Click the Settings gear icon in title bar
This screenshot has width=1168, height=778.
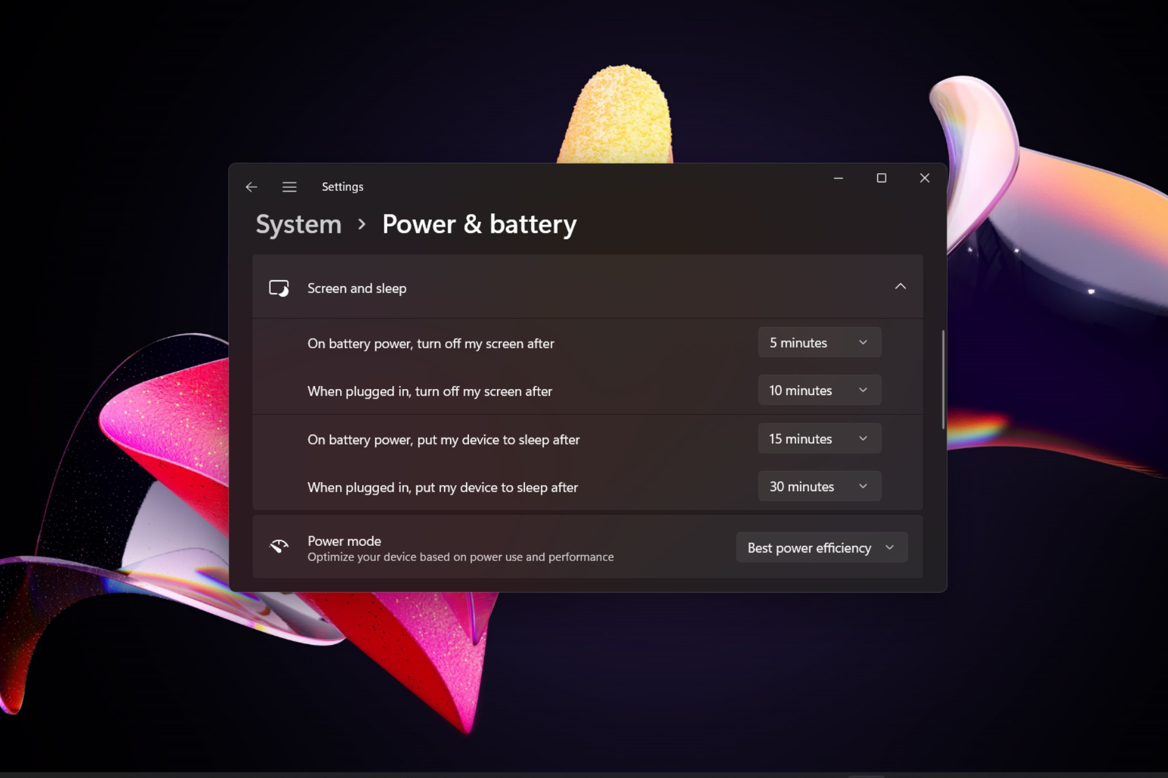coord(290,186)
